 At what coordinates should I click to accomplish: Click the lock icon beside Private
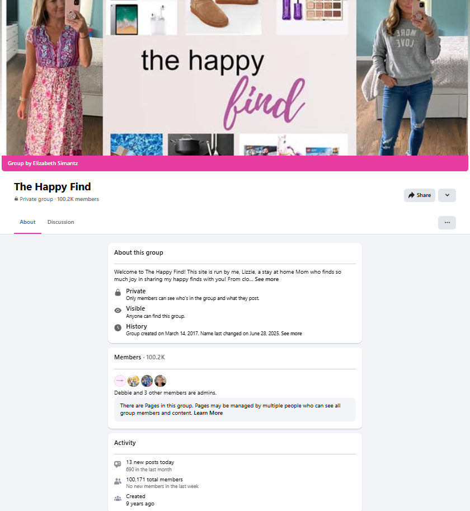[x=118, y=293]
